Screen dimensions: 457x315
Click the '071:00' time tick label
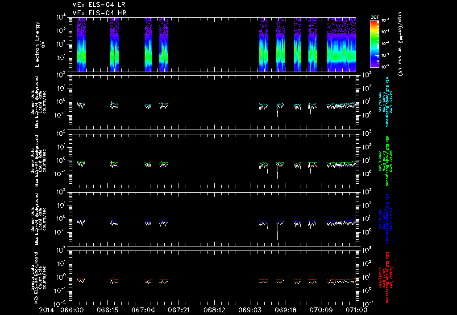pyautogui.click(x=356, y=310)
